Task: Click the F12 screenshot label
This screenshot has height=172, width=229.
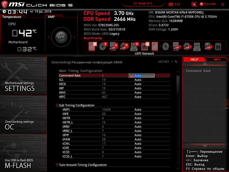Action: point(177,4)
